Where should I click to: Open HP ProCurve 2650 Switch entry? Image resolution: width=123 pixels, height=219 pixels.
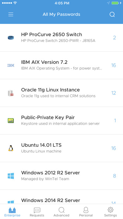[61, 37]
